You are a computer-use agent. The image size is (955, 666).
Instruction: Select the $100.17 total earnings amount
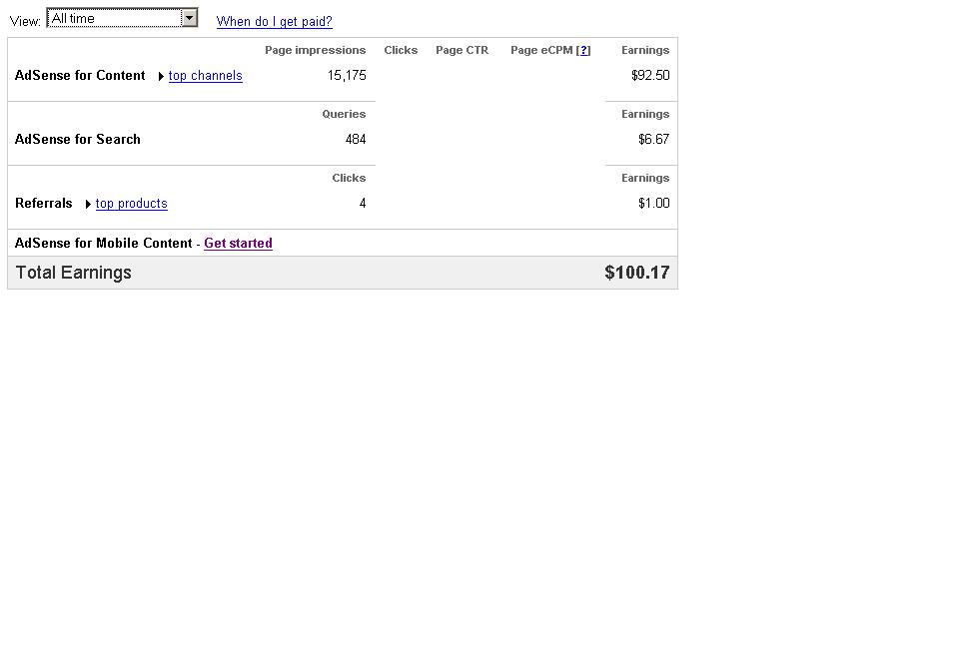tap(637, 273)
